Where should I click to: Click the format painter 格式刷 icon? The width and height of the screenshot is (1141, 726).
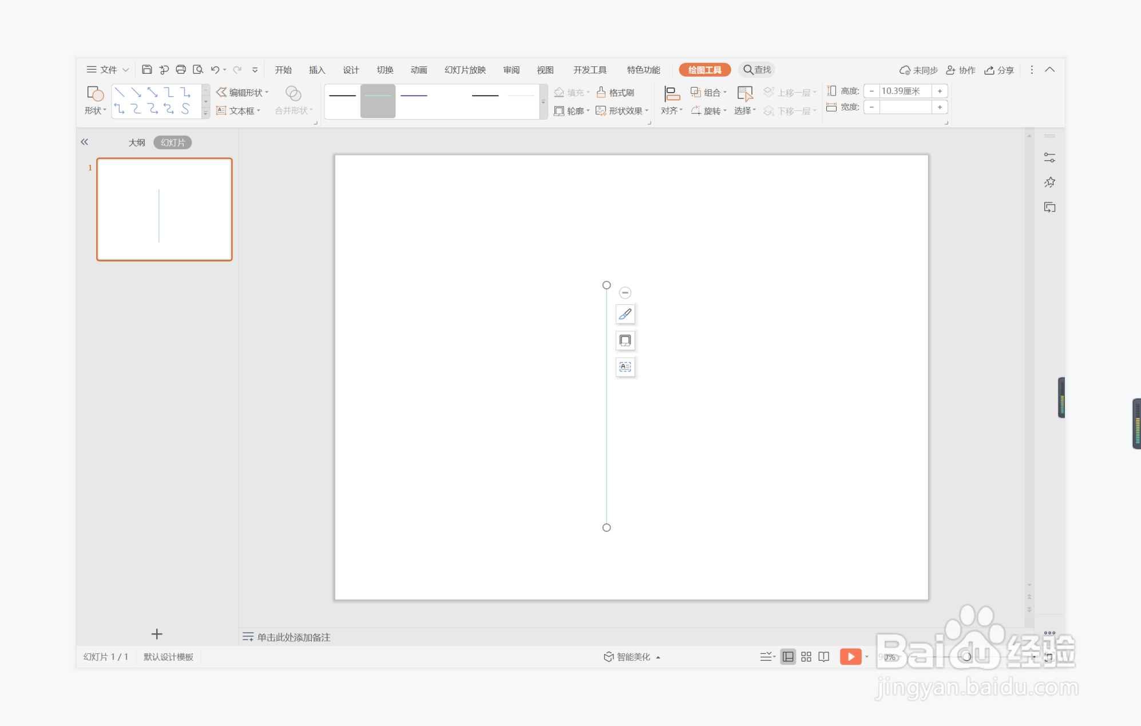(615, 92)
